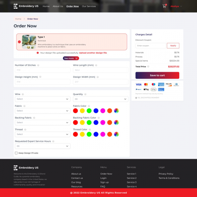Click the Apple Pay payment icon
Image resolution: width=197 pixels, height=197 pixels.
coord(146,89)
